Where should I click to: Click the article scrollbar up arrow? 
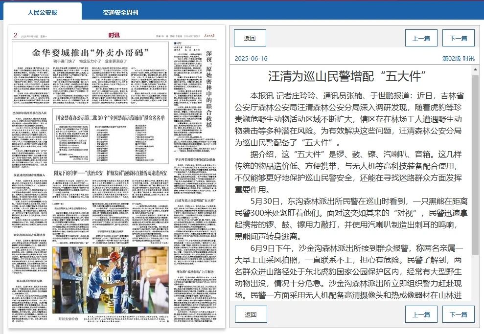coord(475,70)
